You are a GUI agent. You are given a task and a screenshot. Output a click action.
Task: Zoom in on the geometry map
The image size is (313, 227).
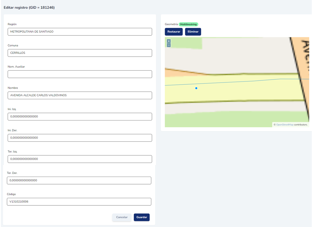(x=169, y=41)
